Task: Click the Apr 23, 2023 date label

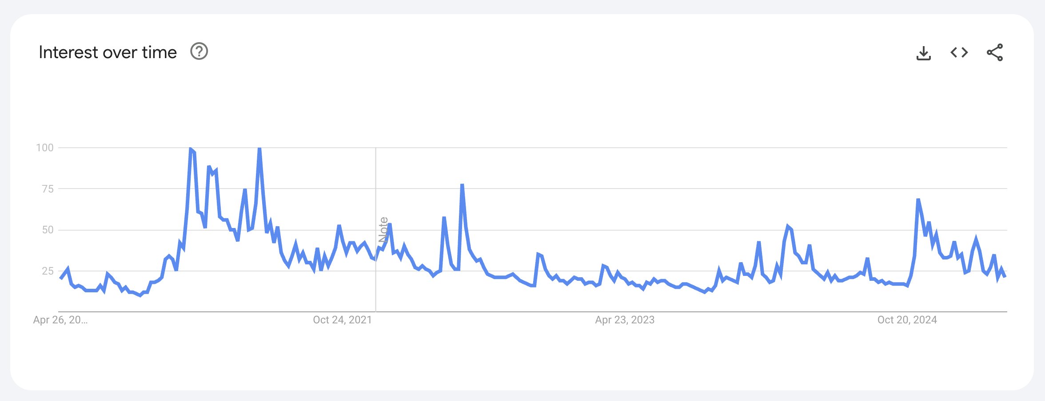Action: [625, 320]
